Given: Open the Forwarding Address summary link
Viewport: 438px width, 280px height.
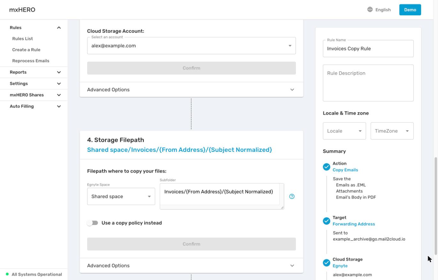Looking at the screenshot, I should (x=354, y=224).
